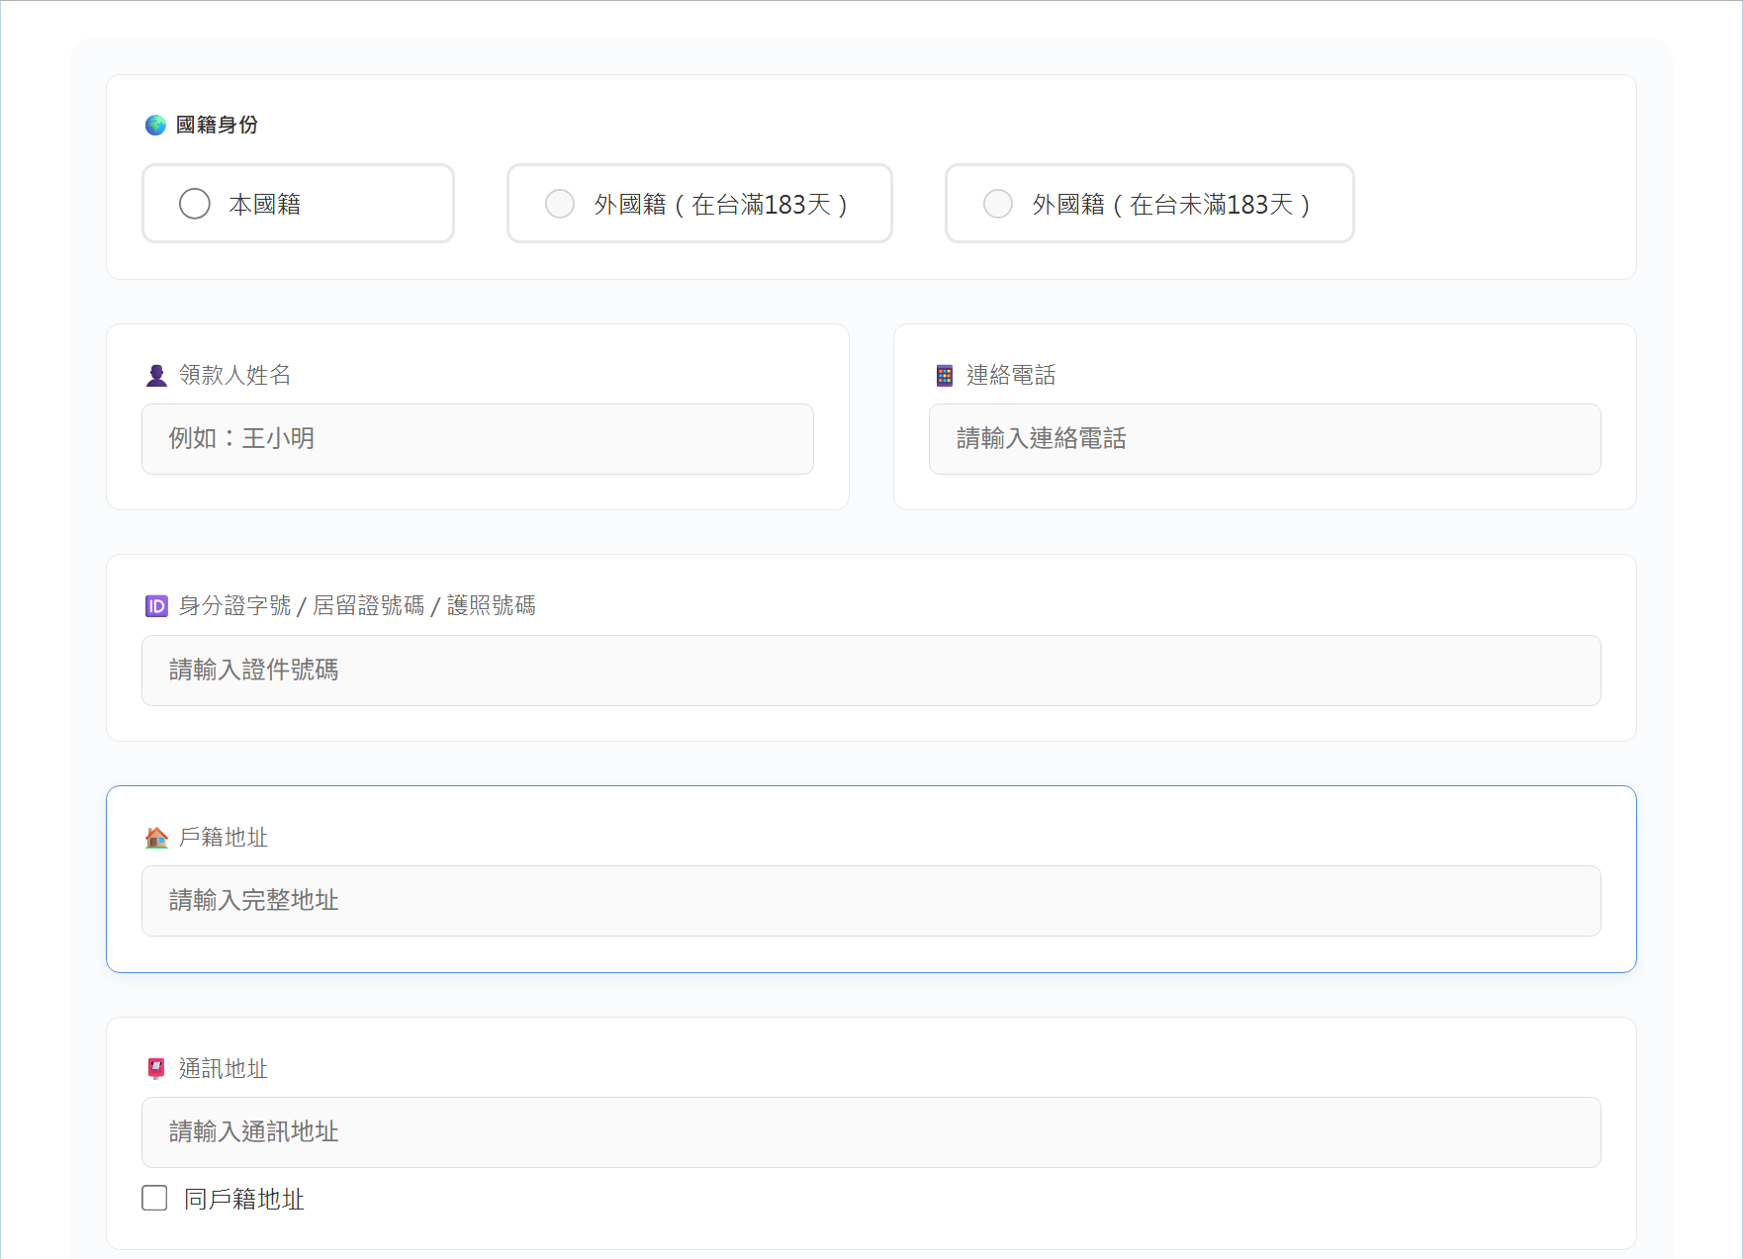The image size is (1743, 1259).
Task: Click the 請輸入完整地址 household address field
Action: tap(871, 901)
